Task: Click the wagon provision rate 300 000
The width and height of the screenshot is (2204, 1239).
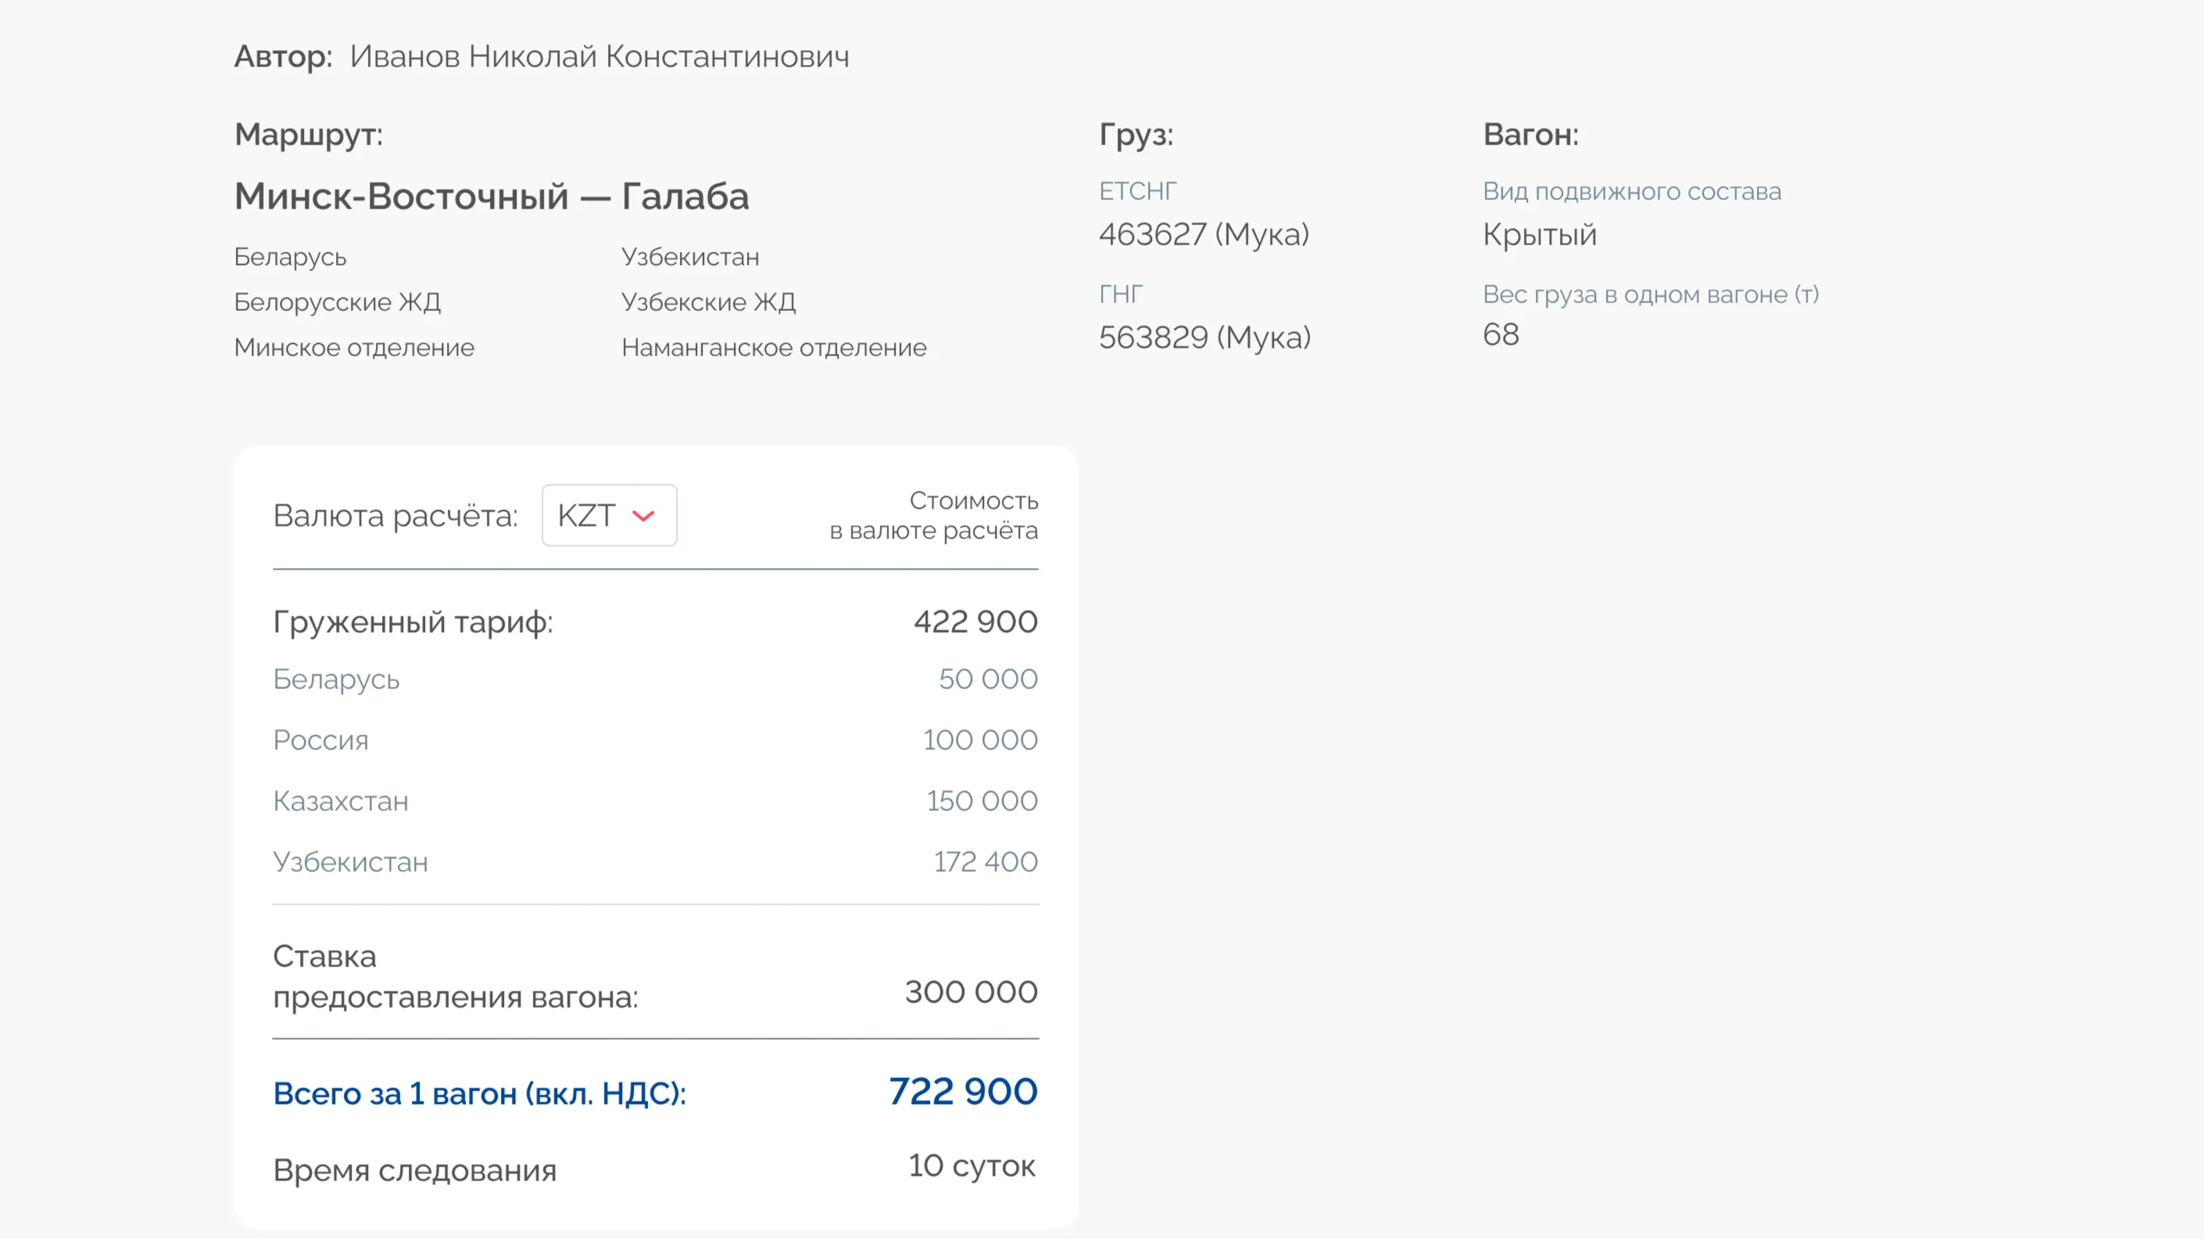Action: point(970,992)
